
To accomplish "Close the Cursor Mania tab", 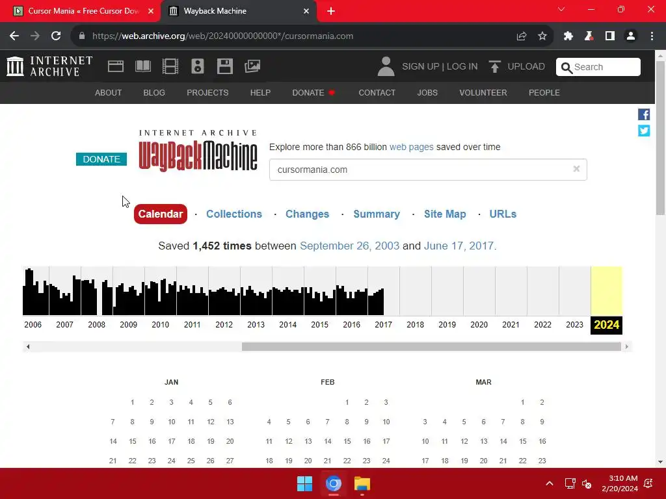I will point(151,11).
